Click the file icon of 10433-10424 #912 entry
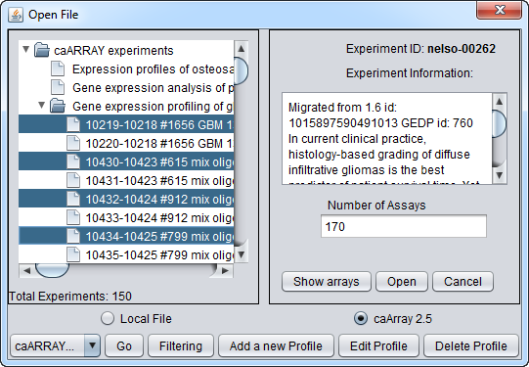This screenshot has height=367, width=529. 73,217
